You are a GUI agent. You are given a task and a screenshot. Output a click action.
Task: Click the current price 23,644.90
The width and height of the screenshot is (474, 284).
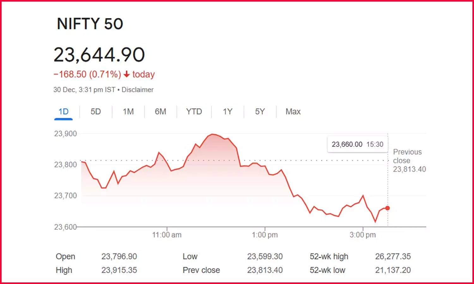pos(99,55)
